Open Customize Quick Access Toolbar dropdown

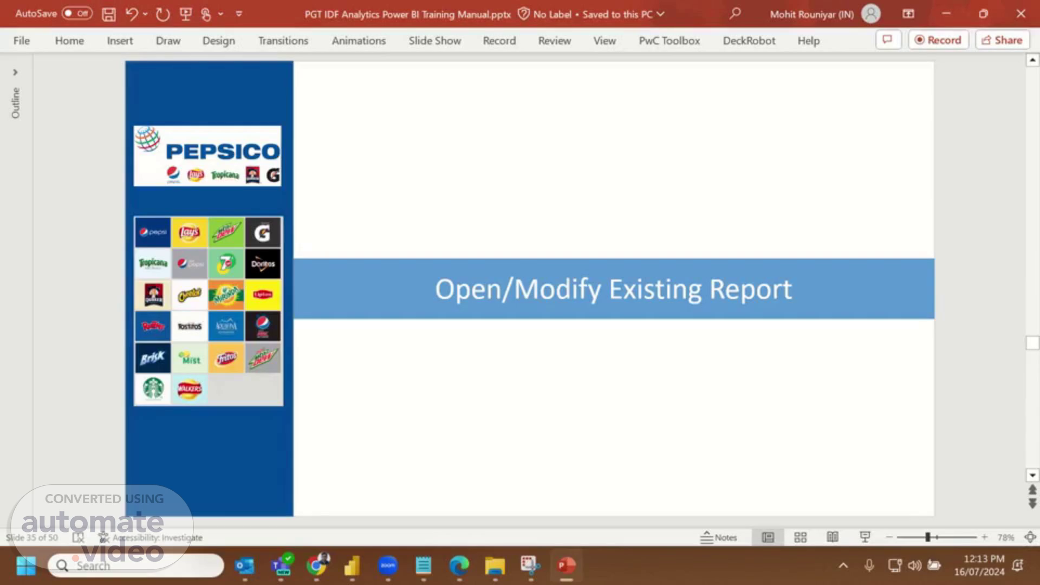pyautogui.click(x=239, y=14)
